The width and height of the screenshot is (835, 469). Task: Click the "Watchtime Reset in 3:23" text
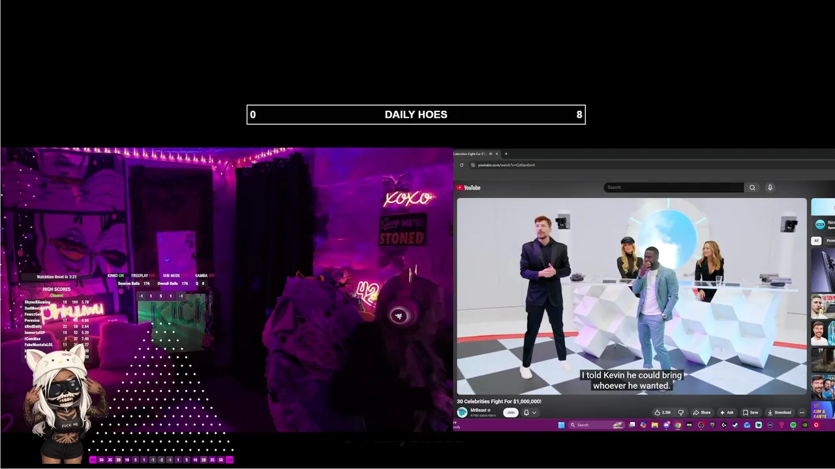coord(57,277)
